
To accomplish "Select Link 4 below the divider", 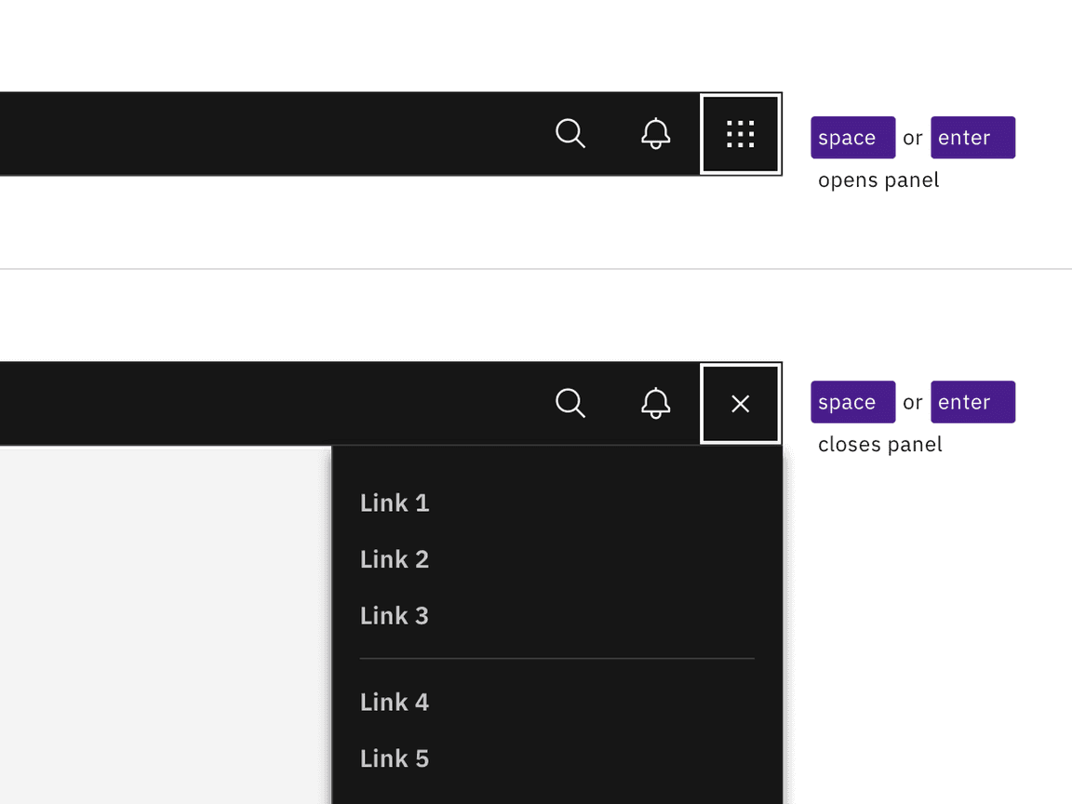I will click(395, 703).
